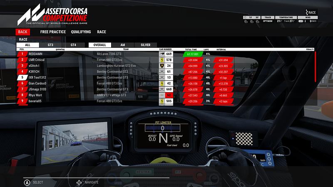The height and width of the screenshot is (187, 333).
Task: Click position badge 9 for bavaria05
Action: (x=22, y=101)
